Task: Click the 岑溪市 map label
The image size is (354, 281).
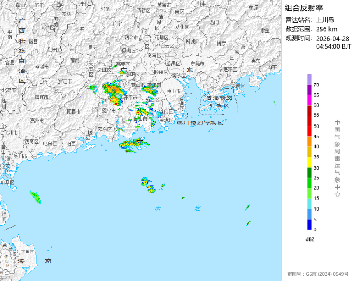Action: coord(42,67)
